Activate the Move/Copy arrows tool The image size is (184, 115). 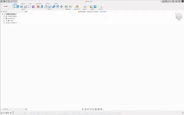(x=62, y=7)
